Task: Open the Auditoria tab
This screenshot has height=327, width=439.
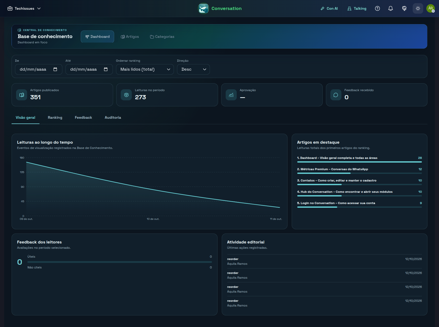Action: pyautogui.click(x=113, y=118)
